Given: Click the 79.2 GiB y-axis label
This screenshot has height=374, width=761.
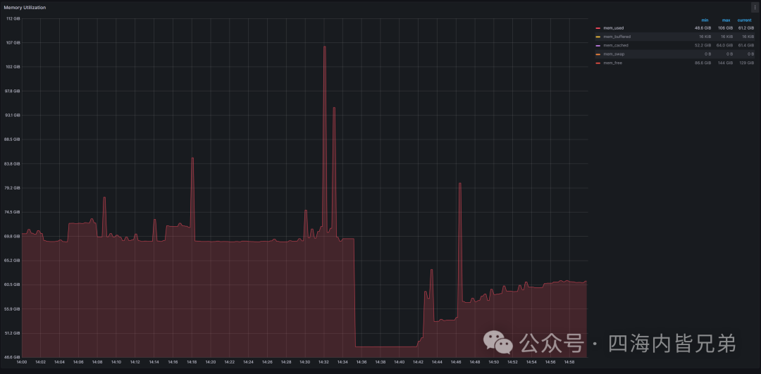Looking at the screenshot, I should tap(13, 188).
